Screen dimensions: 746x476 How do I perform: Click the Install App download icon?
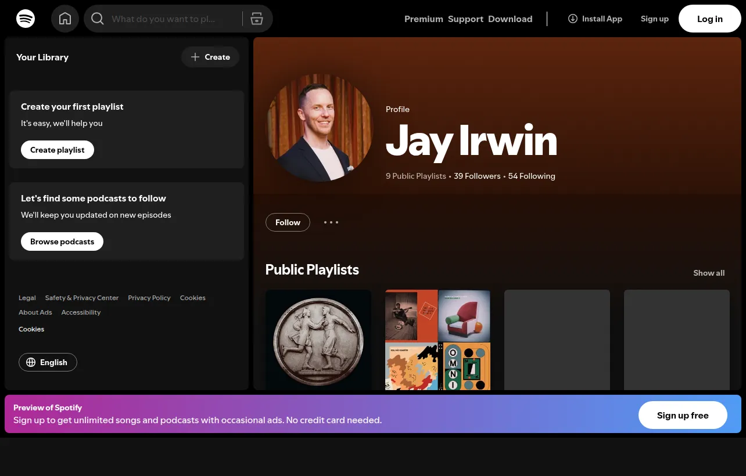pyautogui.click(x=572, y=19)
